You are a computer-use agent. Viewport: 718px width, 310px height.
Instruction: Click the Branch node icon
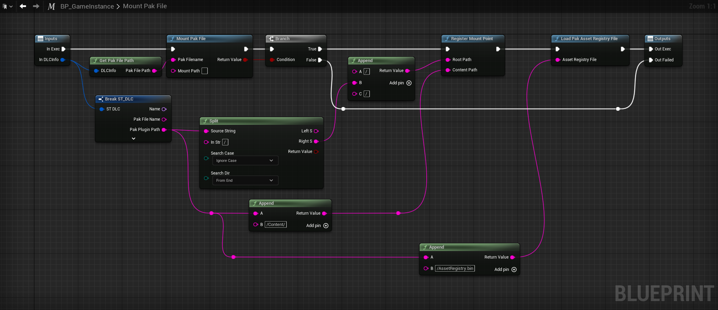click(271, 39)
